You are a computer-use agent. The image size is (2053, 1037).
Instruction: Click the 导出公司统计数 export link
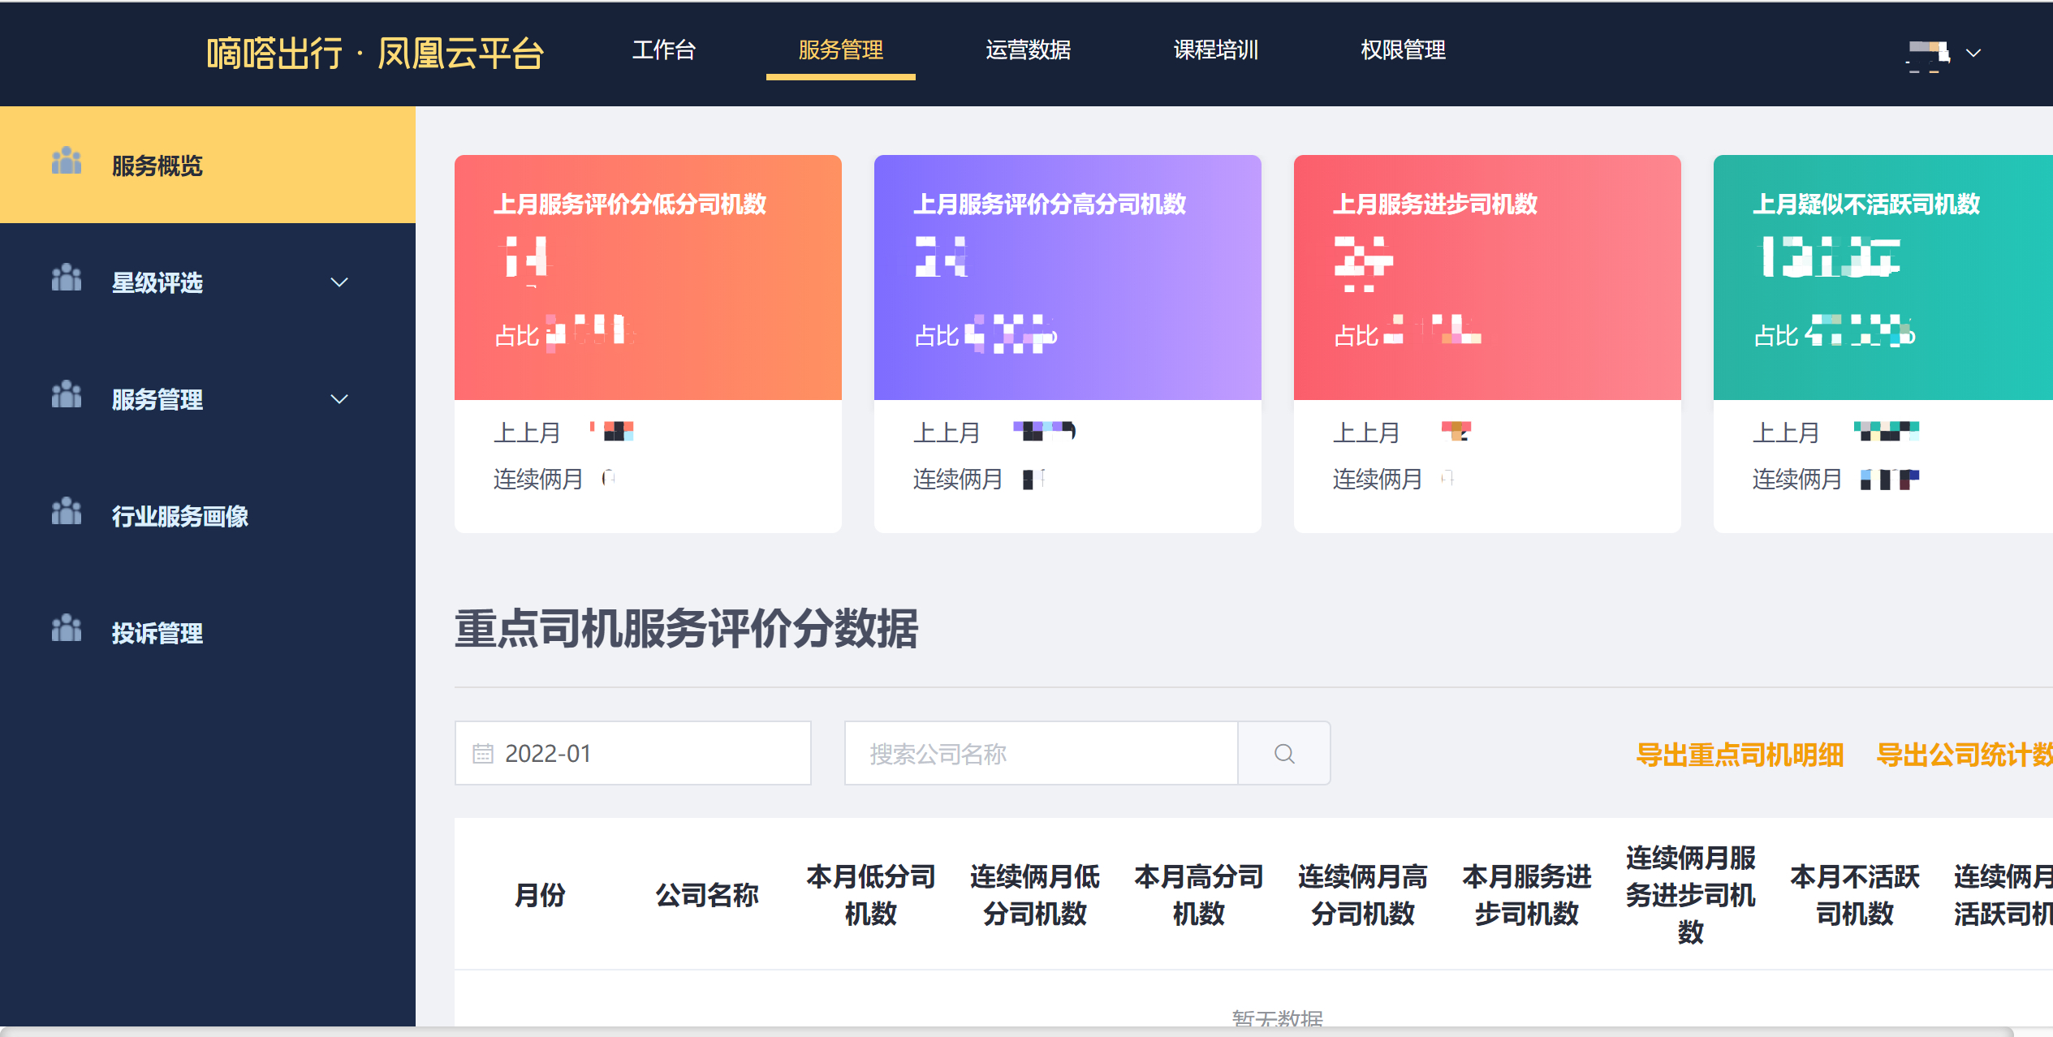click(1963, 755)
